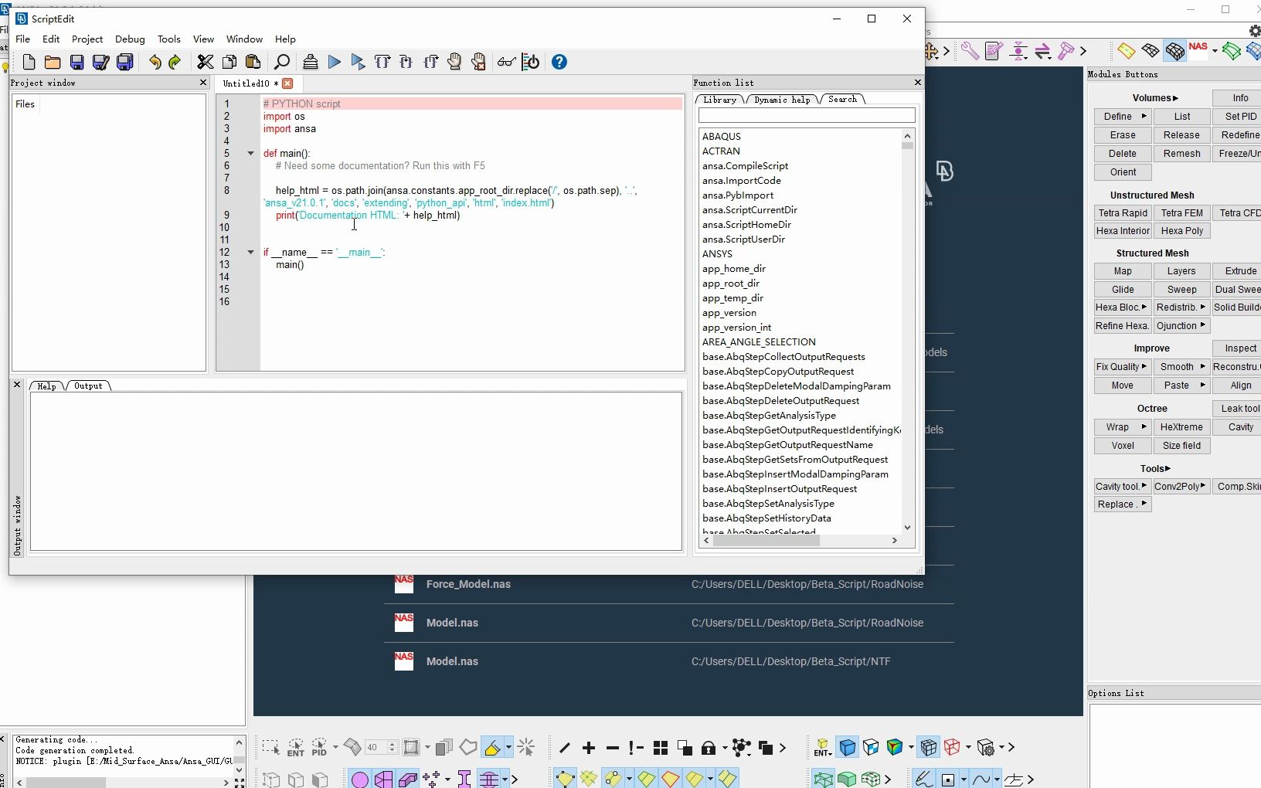Open the Fix Quality dropdown
Image resolution: width=1261 pixels, height=788 pixels.
coord(1123,367)
